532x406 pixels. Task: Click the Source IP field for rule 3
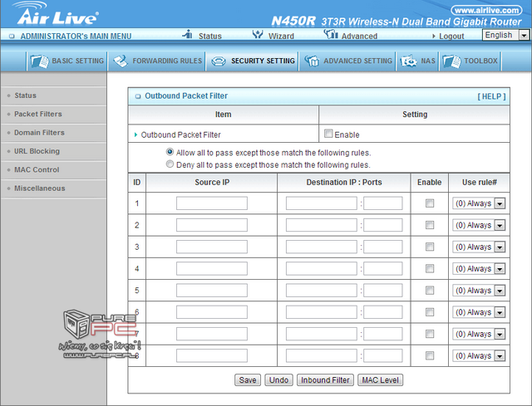click(212, 247)
